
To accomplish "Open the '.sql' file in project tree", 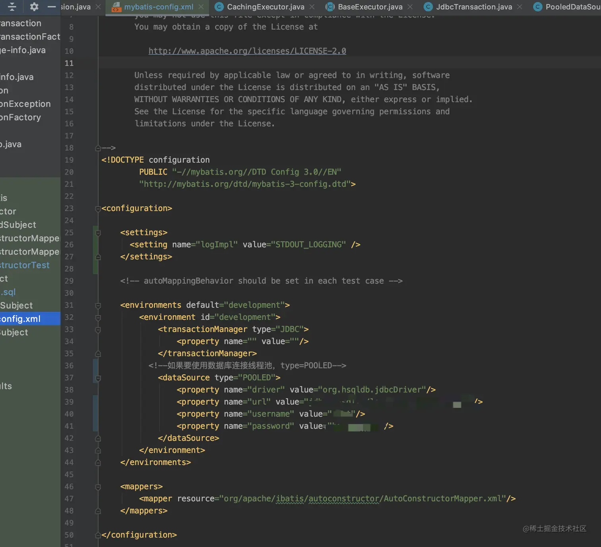I will (x=8, y=292).
